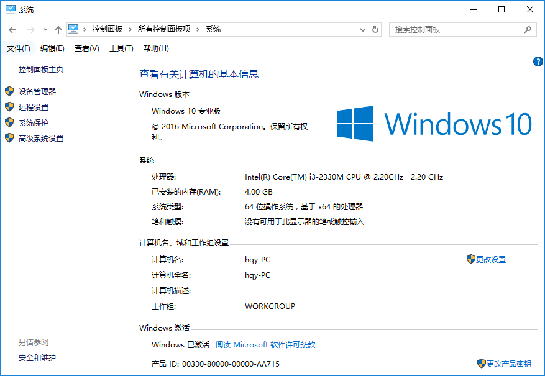The height and width of the screenshot is (376, 545).
Task: Click hqy-PC next to 计算机名
Action: [257, 260]
